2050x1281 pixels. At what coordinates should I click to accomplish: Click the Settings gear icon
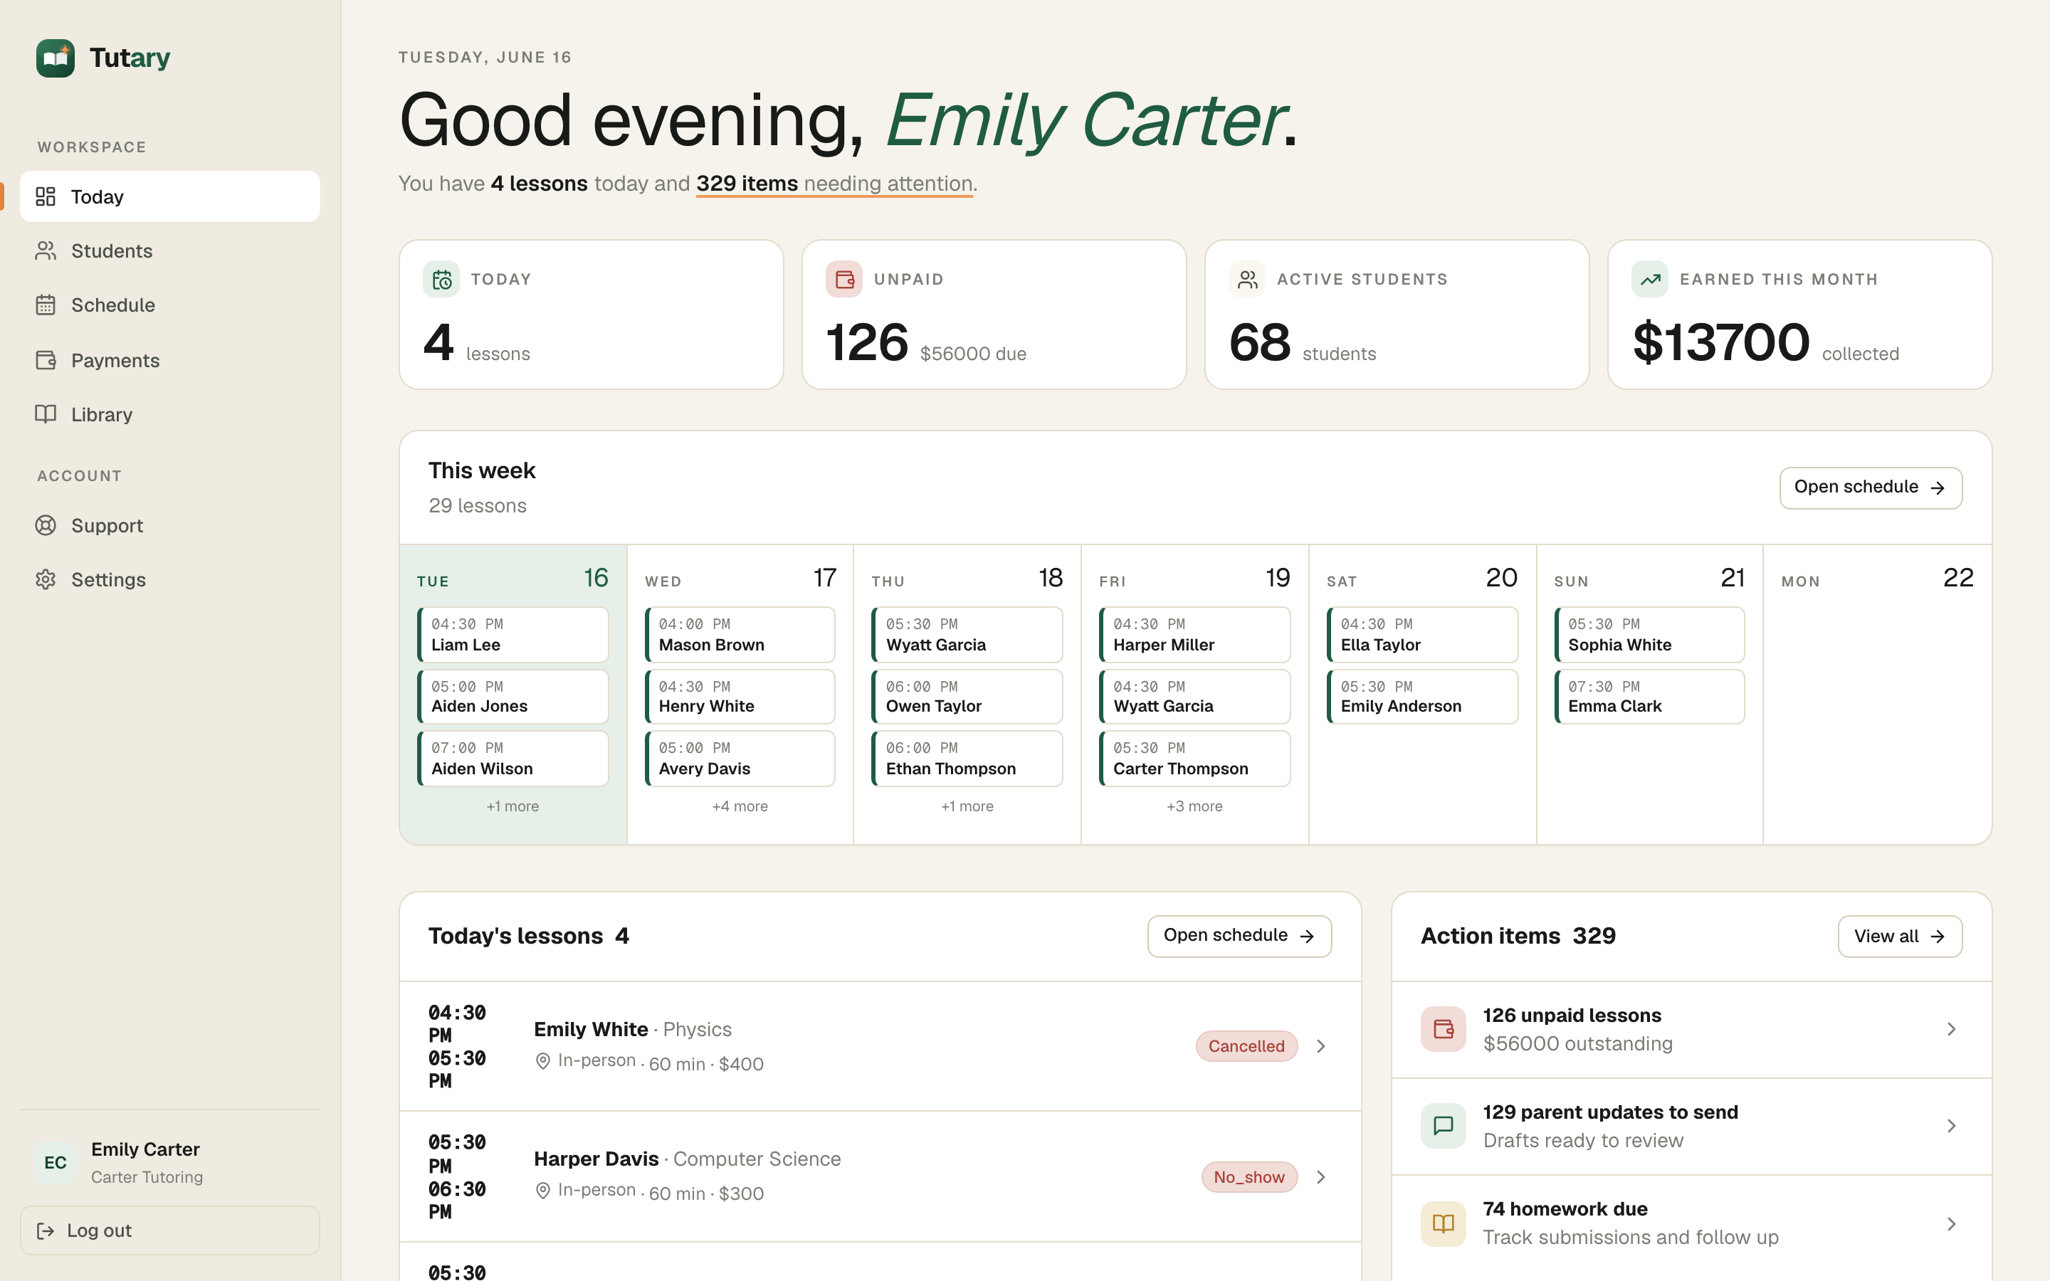46,579
